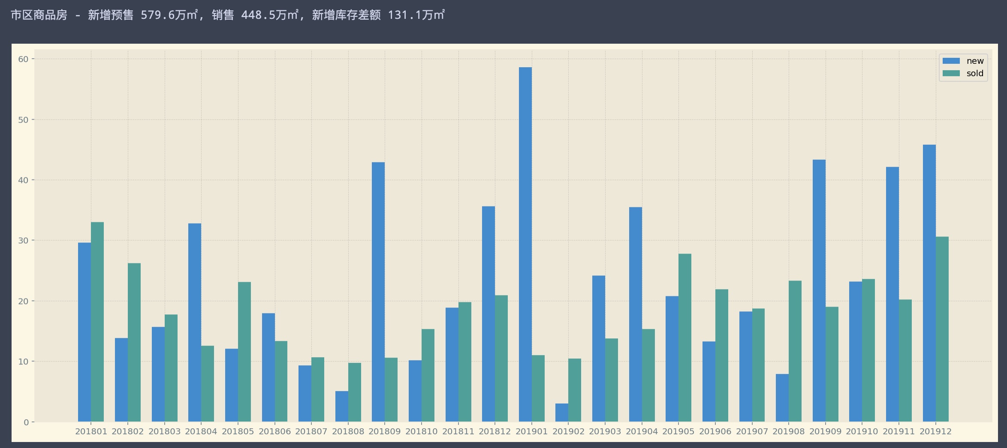The image size is (1007, 448).
Task: Click the tallest blue bar at 201901
Action: coord(525,244)
